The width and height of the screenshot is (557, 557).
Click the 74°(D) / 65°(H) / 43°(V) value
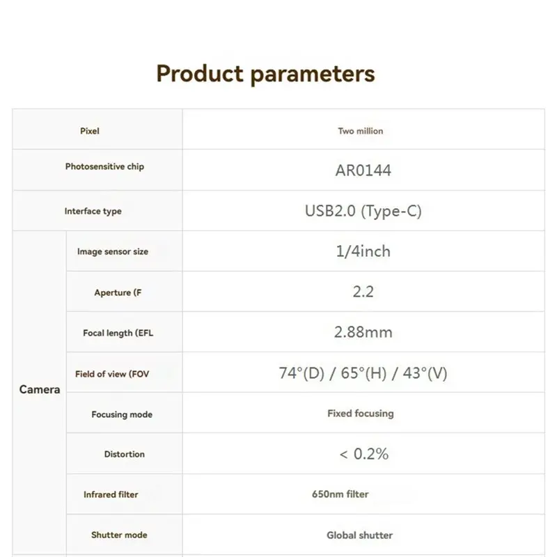coord(363,373)
